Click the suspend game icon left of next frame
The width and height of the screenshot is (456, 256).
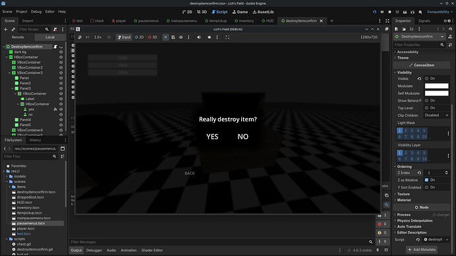(80, 37)
